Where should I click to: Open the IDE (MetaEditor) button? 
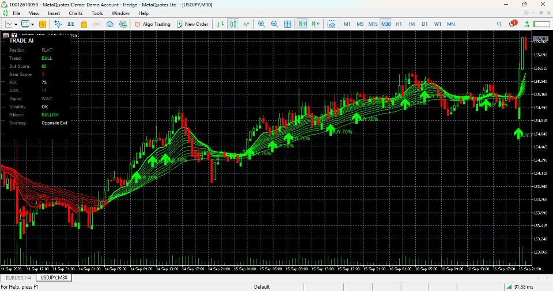[70, 24]
